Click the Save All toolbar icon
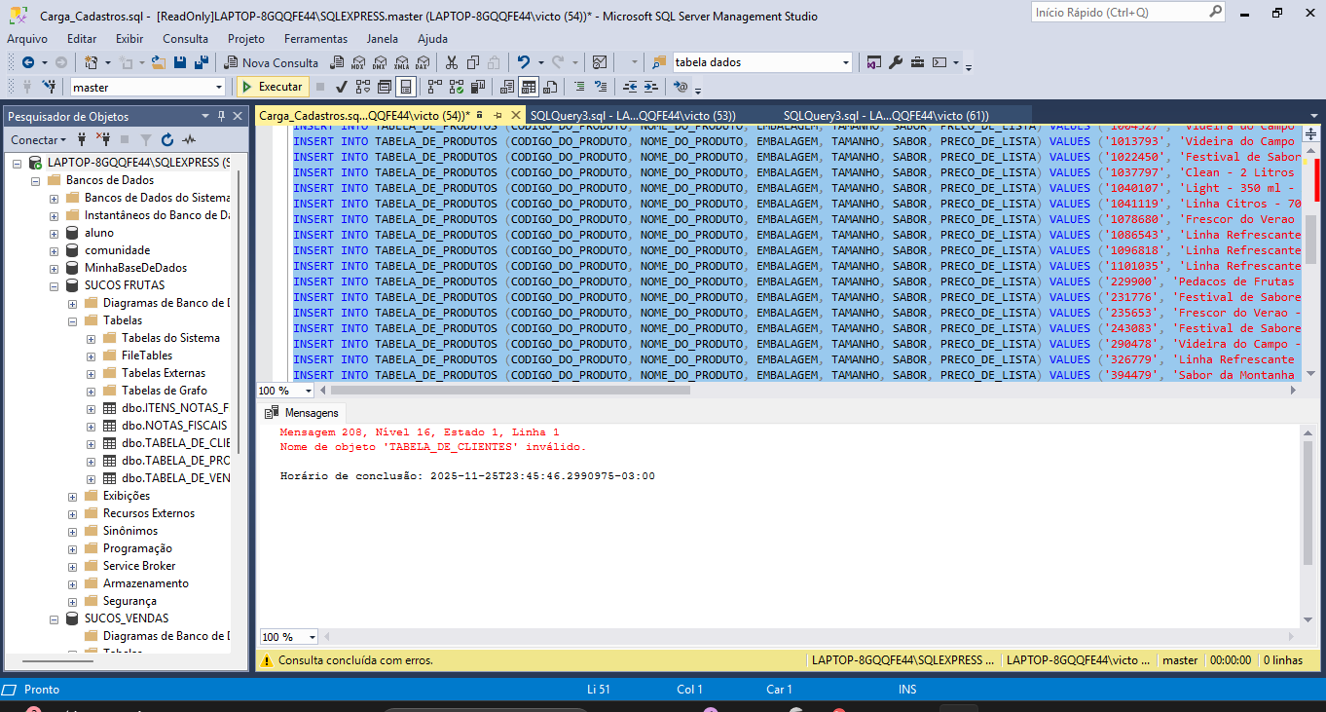1326x712 pixels. 202,62
